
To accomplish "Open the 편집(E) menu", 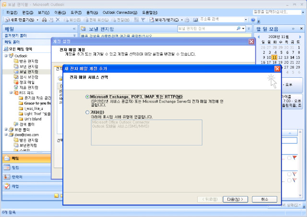I will [27, 12].
